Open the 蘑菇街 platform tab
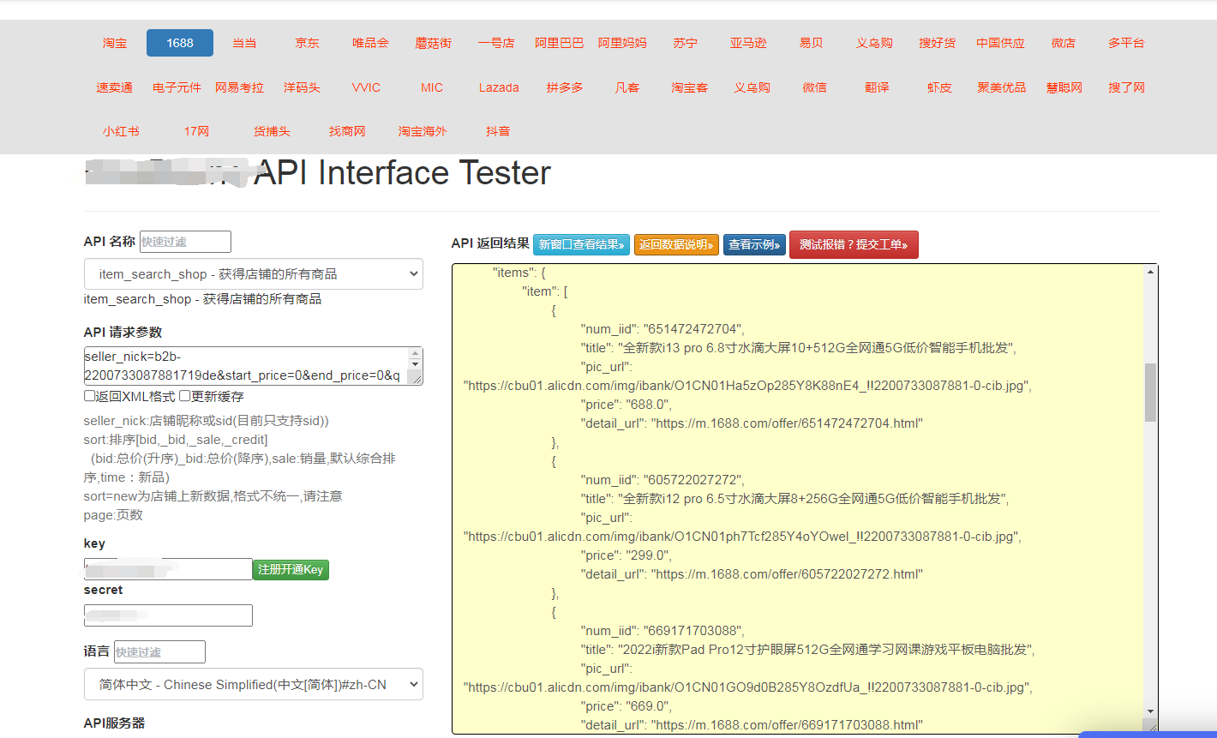The width and height of the screenshot is (1217, 738). point(433,43)
